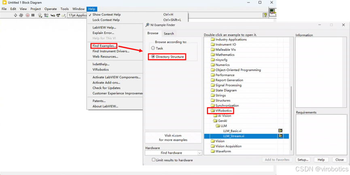Click the Mathematics folder icon
Viewport: 350px width, 175px height.
213,55
